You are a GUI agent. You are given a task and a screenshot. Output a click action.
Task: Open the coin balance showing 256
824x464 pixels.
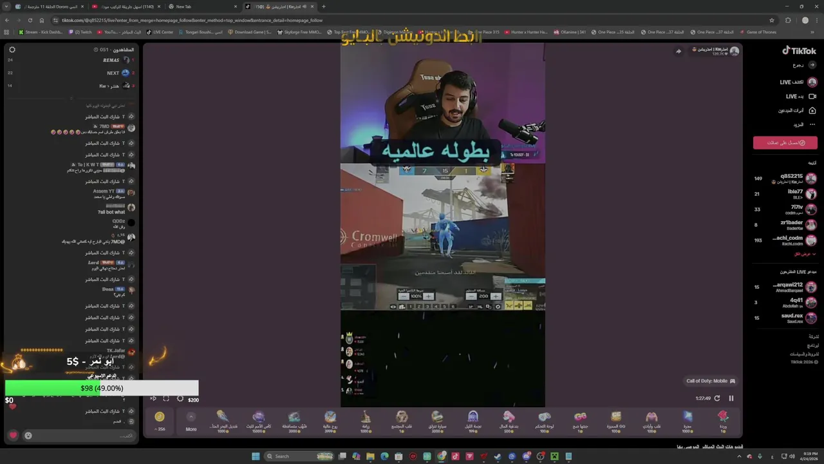click(x=160, y=421)
